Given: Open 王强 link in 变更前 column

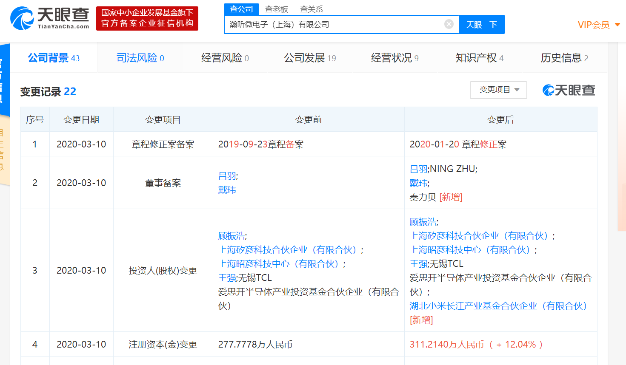Looking at the screenshot, I should coord(227,278).
